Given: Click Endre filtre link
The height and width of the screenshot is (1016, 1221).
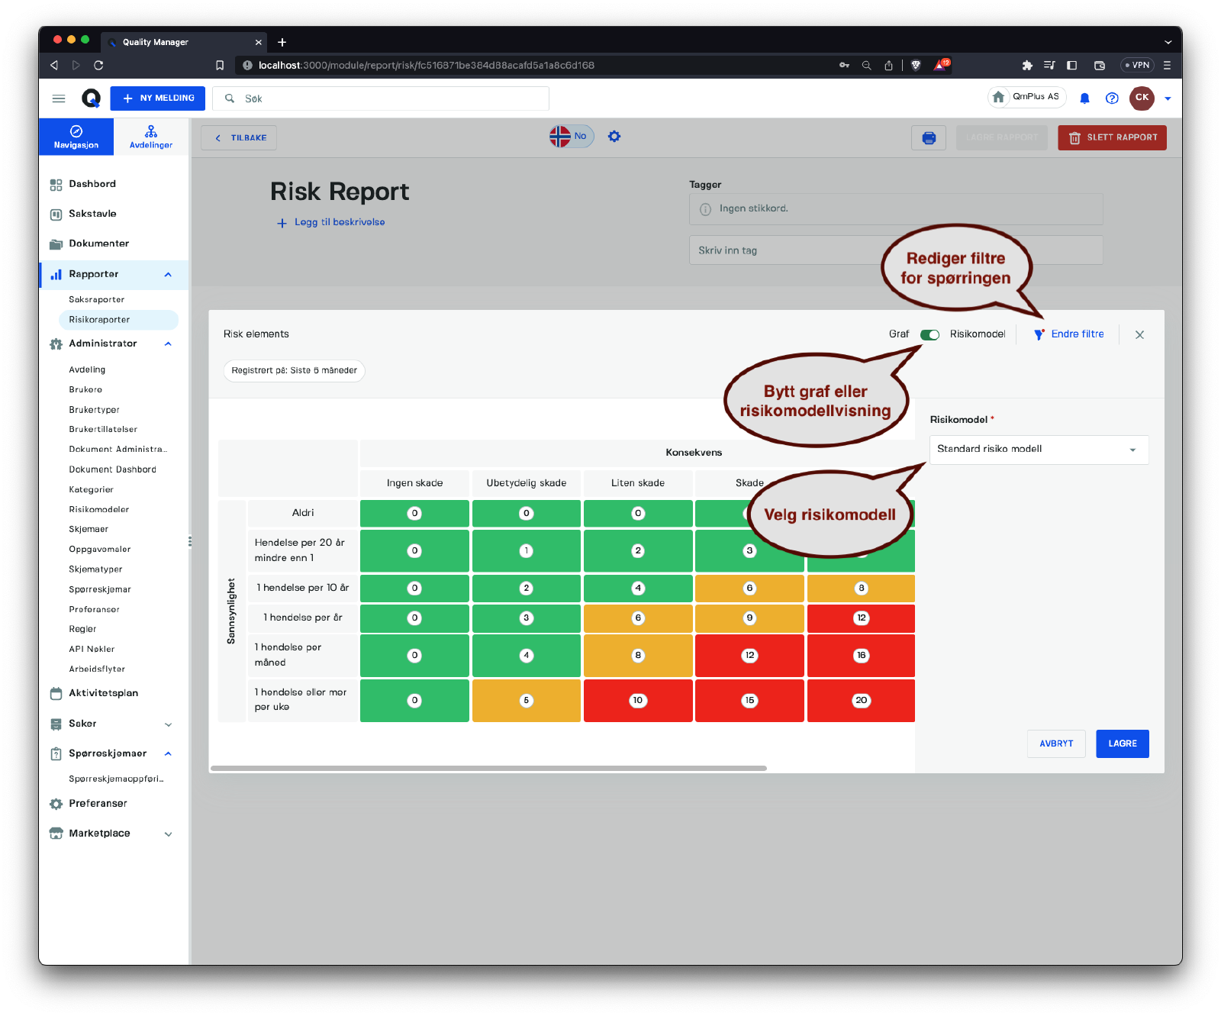Looking at the screenshot, I should click(1077, 334).
